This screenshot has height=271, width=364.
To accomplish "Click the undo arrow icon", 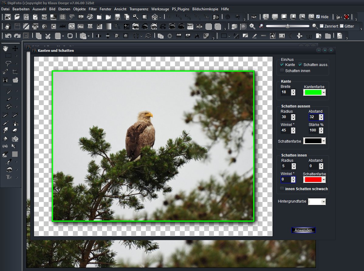I will tap(8, 36).
